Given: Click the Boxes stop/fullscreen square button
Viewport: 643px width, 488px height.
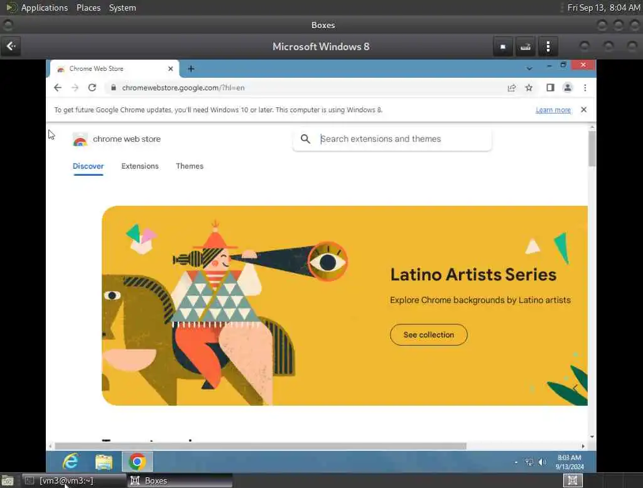Looking at the screenshot, I should click(x=503, y=46).
